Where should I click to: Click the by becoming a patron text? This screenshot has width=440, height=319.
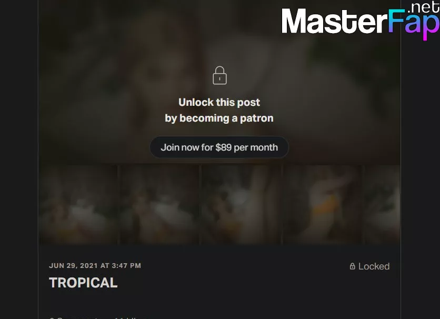(219, 118)
